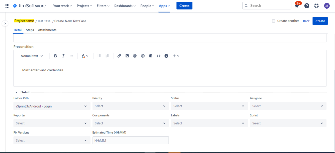Switch to the Detail tab
Image resolution: width=335 pixels, height=153 pixels.
point(18,30)
